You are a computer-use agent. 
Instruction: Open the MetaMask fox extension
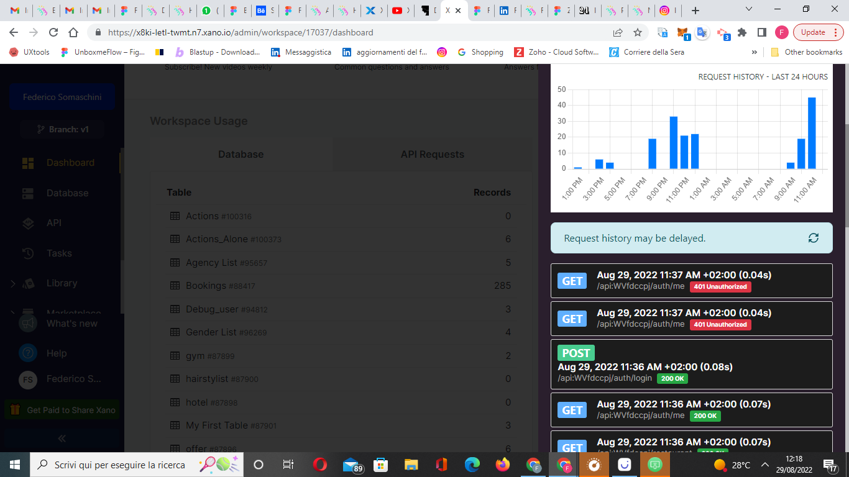click(x=682, y=32)
